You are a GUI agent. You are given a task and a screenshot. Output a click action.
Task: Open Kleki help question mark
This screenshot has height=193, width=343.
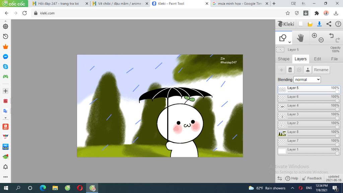pyautogui.click(x=338, y=24)
